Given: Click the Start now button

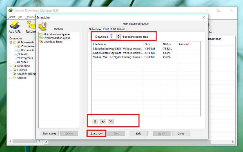Looking at the screenshot, I should (97, 133).
